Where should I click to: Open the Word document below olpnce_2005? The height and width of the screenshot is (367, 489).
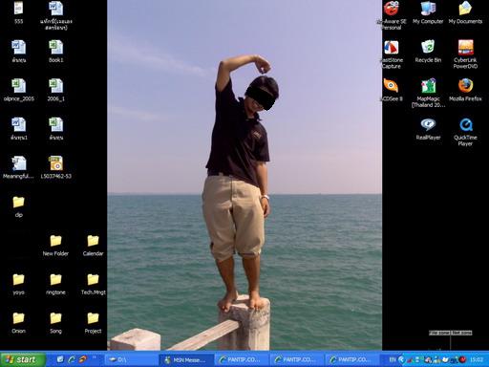[19, 129]
